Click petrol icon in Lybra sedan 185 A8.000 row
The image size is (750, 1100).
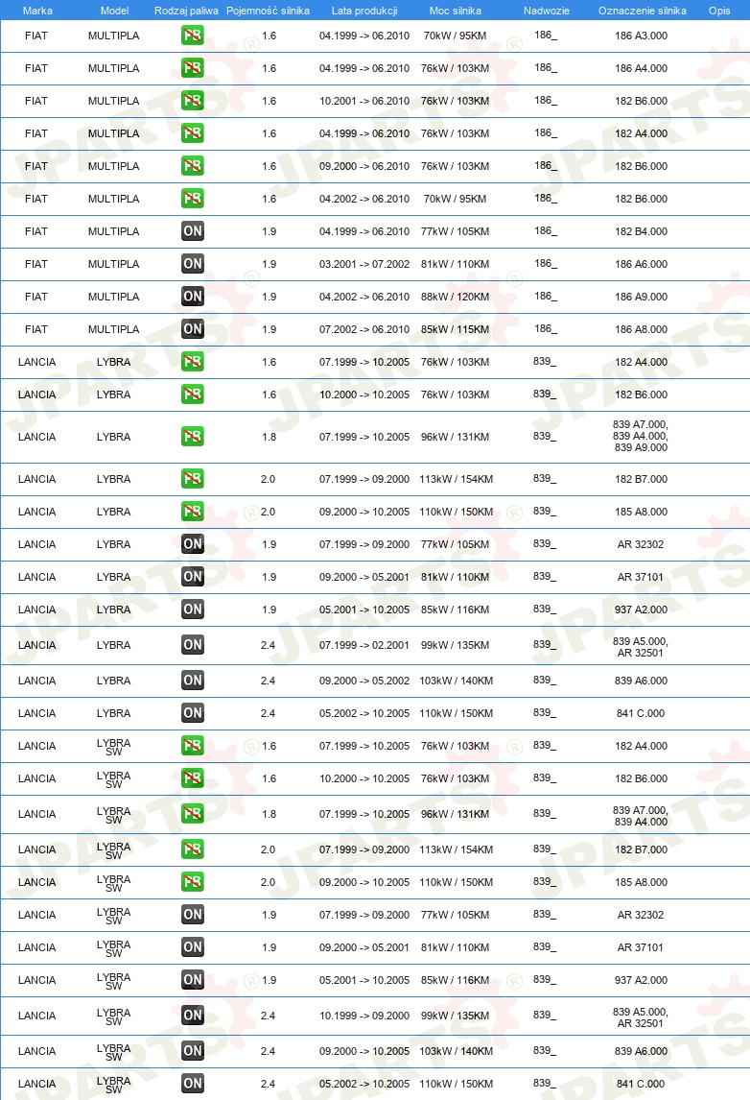point(192,512)
